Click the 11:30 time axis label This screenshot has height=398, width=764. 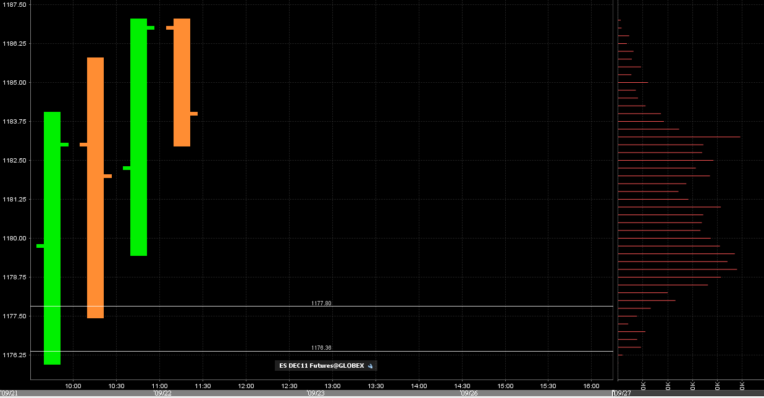(x=203, y=385)
